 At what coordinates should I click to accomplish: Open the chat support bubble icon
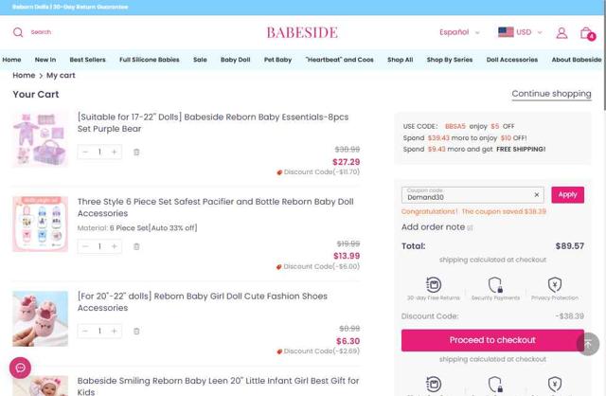click(x=21, y=368)
